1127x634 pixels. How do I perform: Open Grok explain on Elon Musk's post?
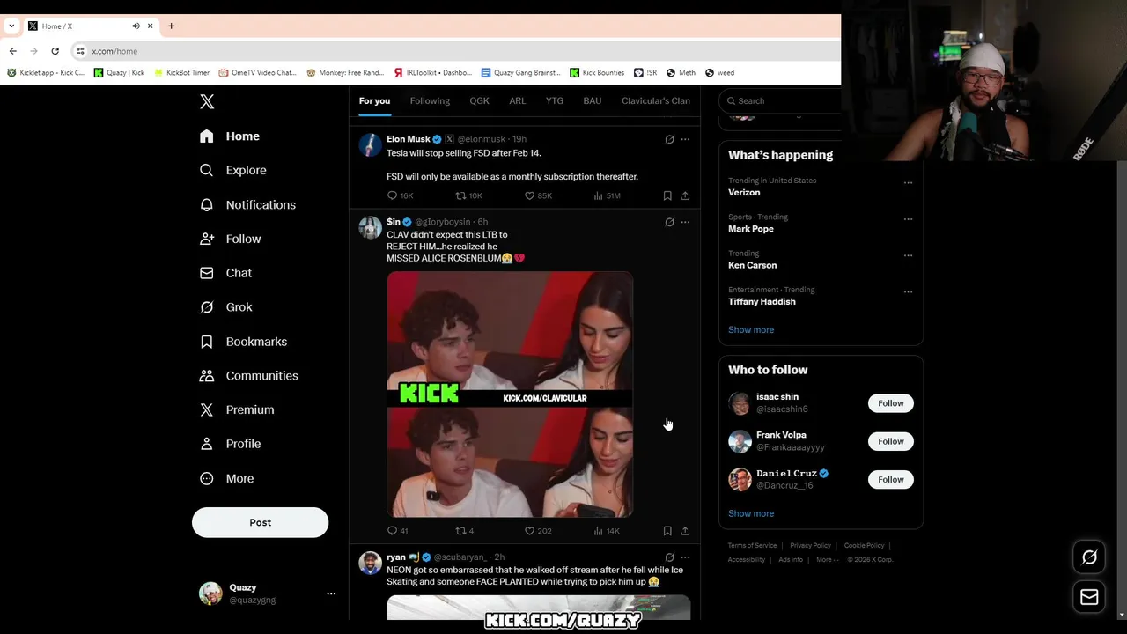(x=669, y=139)
